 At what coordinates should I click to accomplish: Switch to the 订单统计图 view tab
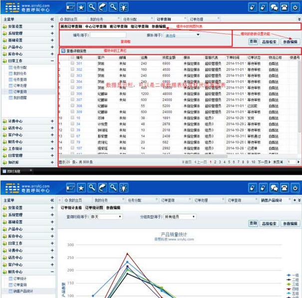point(93,207)
